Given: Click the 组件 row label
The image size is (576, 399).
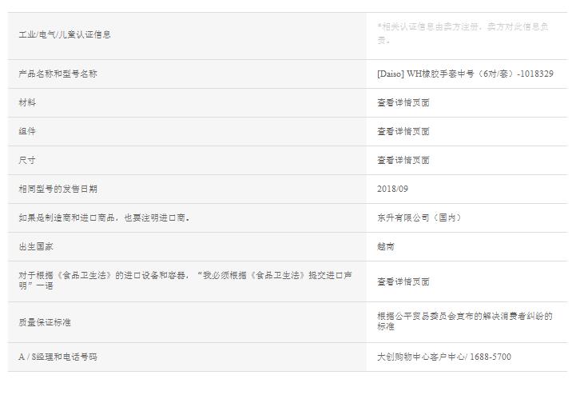Looking at the screenshot, I should [x=27, y=131].
